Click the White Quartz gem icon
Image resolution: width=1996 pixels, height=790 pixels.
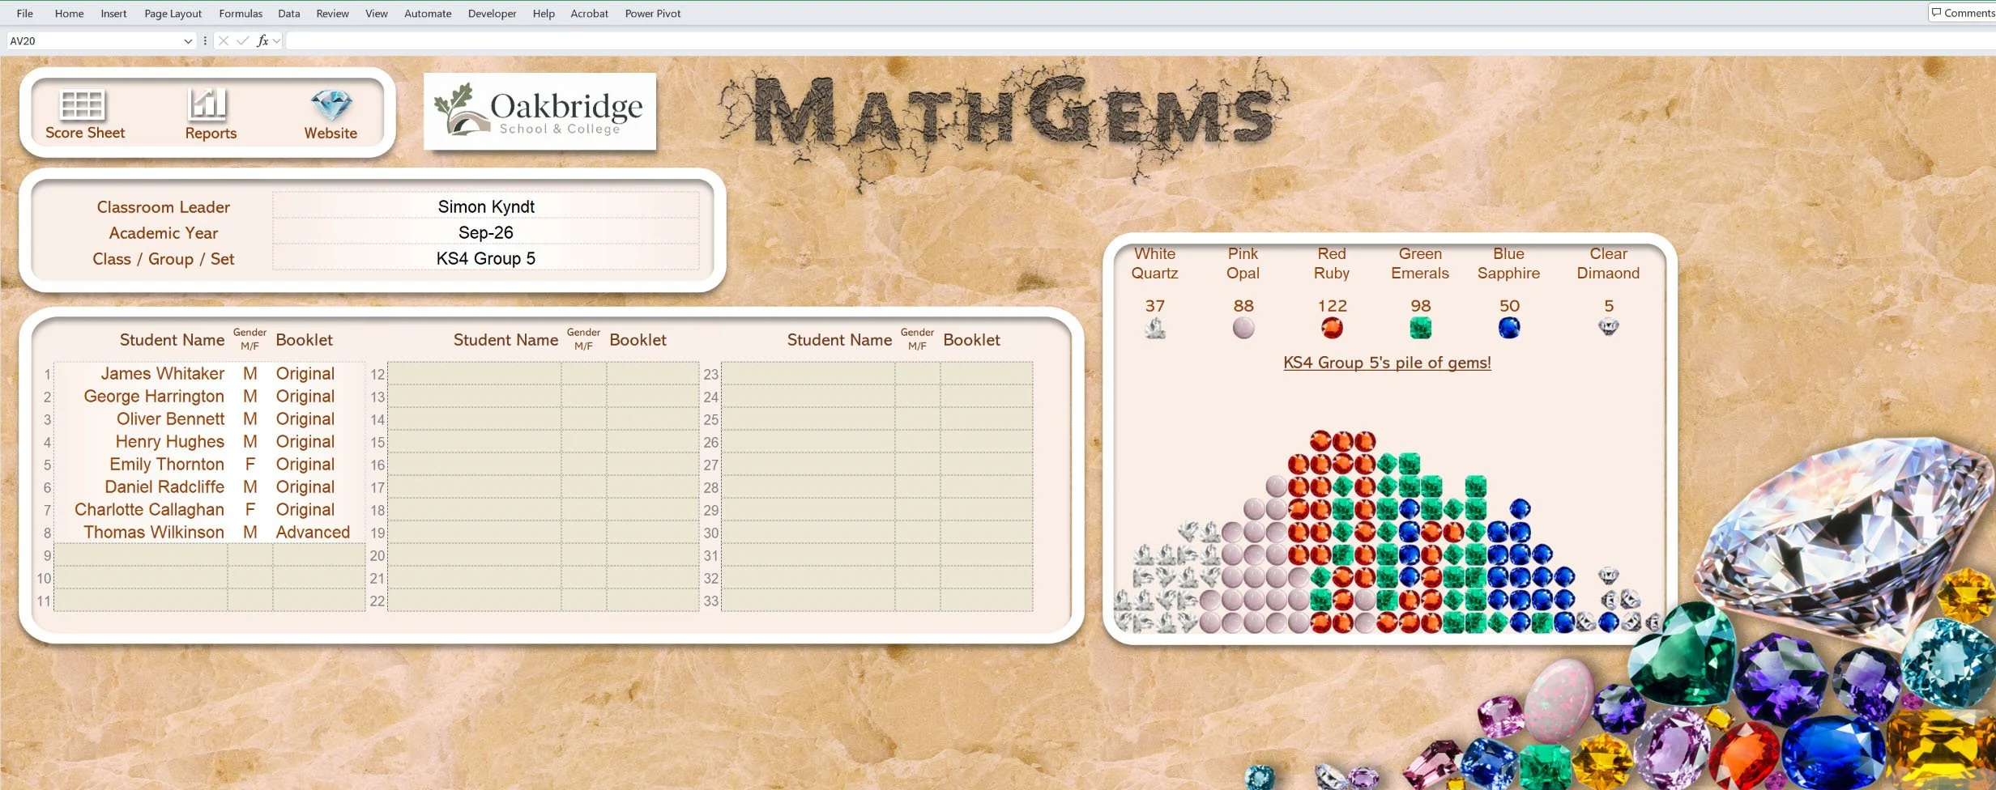(1155, 328)
